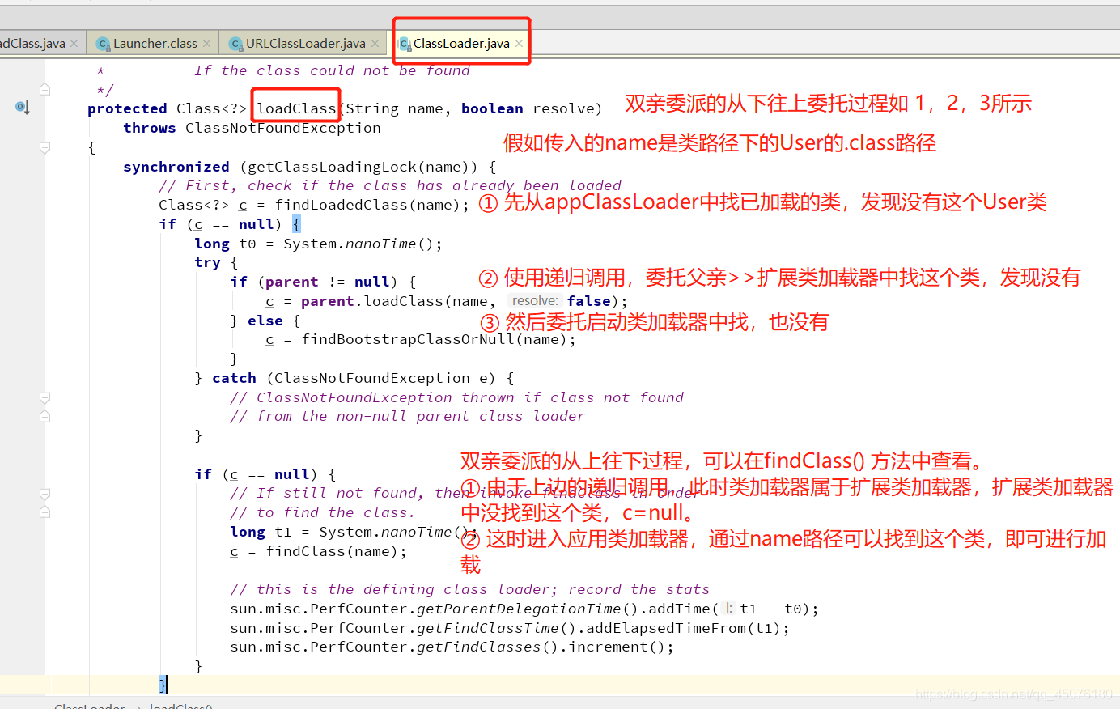Click the highlighted opening brace after 'c == null'
The height and width of the screenshot is (709, 1120).
click(296, 224)
